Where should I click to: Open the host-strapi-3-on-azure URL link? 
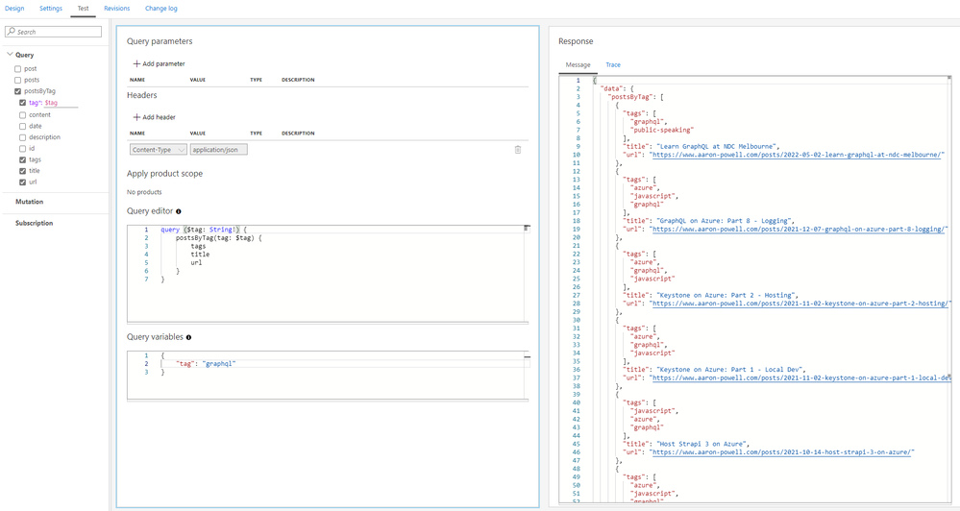(x=781, y=452)
